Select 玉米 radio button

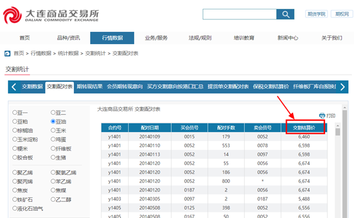53,130
